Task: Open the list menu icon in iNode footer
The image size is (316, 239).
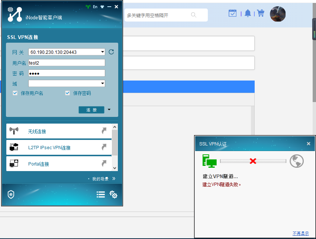Action: pos(101,194)
